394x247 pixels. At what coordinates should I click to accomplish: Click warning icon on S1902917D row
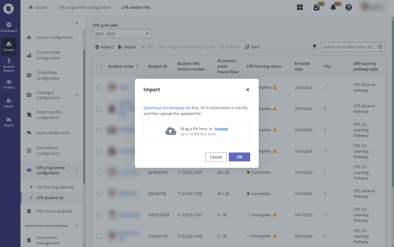coord(275,236)
